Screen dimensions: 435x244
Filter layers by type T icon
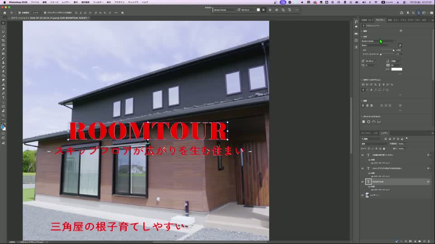(394, 139)
